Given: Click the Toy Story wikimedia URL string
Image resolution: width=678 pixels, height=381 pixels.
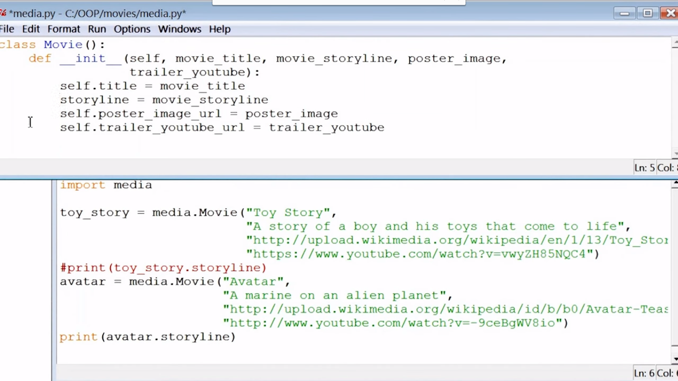Looking at the screenshot, I should coord(457,241).
